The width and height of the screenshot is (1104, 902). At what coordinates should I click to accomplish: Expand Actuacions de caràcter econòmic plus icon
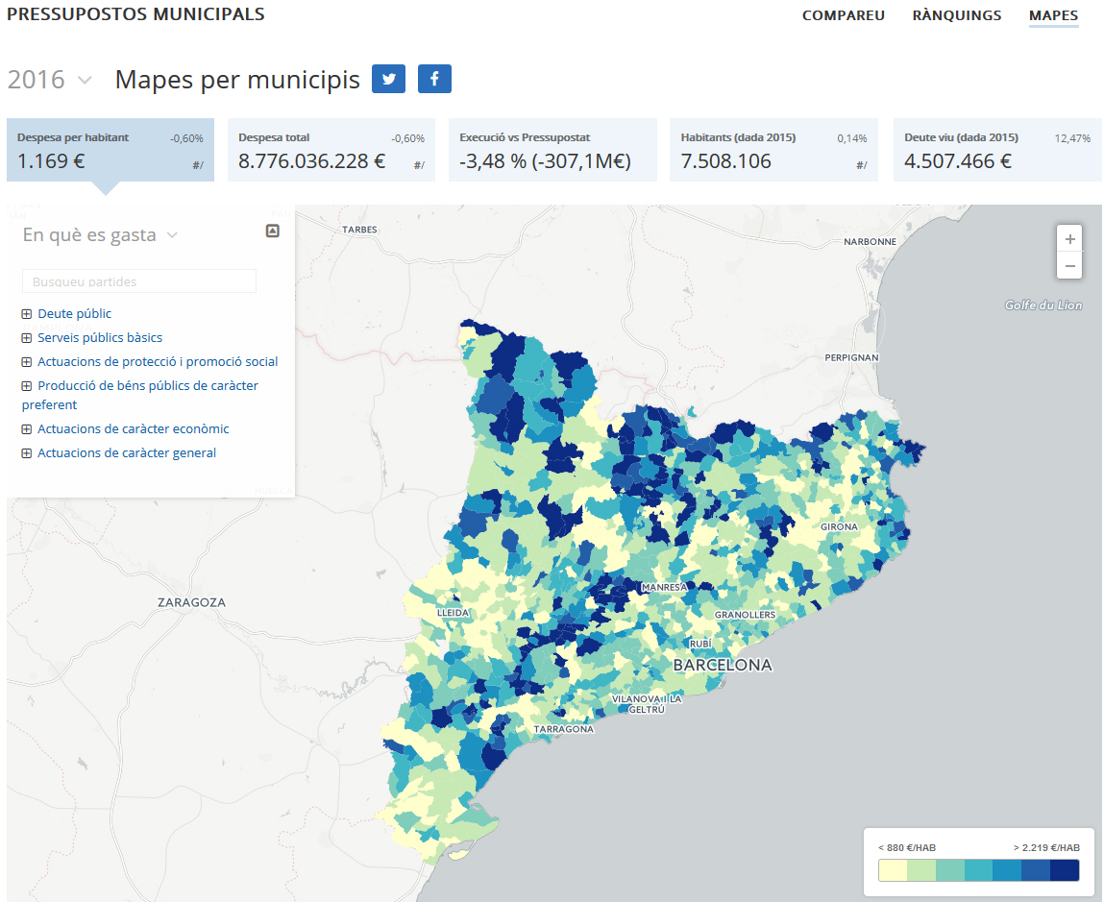tap(27, 429)
